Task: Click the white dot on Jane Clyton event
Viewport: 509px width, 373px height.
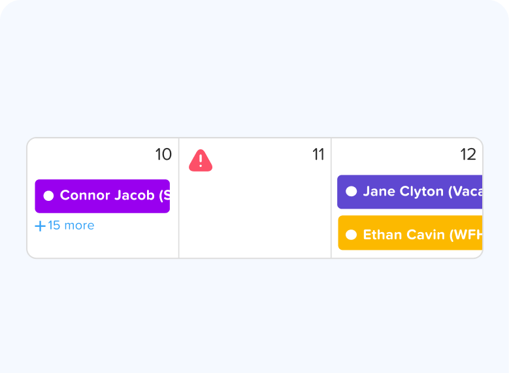Action: click(x=351, y=191)
